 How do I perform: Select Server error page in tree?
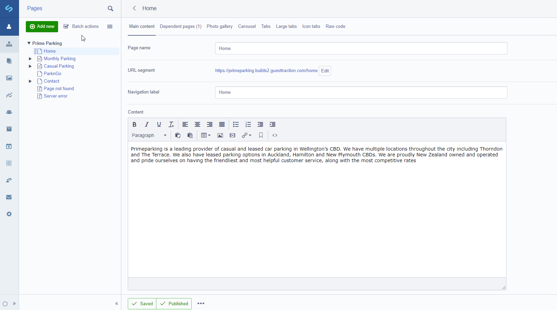[x=56, y=96]
